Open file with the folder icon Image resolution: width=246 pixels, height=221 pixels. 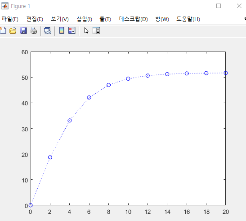coord(13,30)
